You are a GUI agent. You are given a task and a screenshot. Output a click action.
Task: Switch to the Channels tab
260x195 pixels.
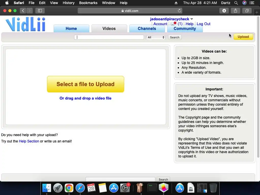coord(147,28)
